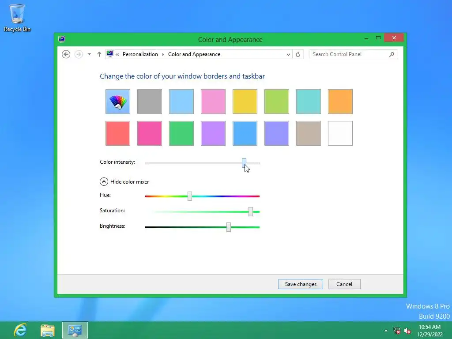The image size is (452, 339).
Task: Select the hot pink color swatch
Action: [x=149, y=133]
